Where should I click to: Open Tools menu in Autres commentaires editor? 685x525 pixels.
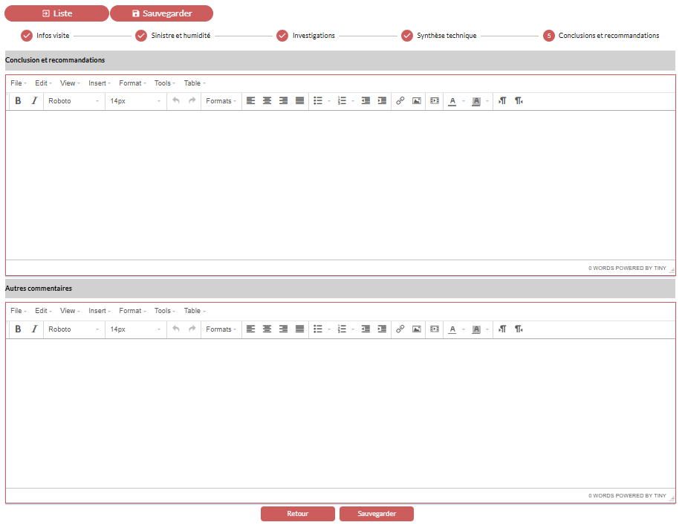pos(164,311)
